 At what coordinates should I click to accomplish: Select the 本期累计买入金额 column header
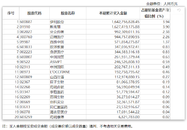point(113,13)
